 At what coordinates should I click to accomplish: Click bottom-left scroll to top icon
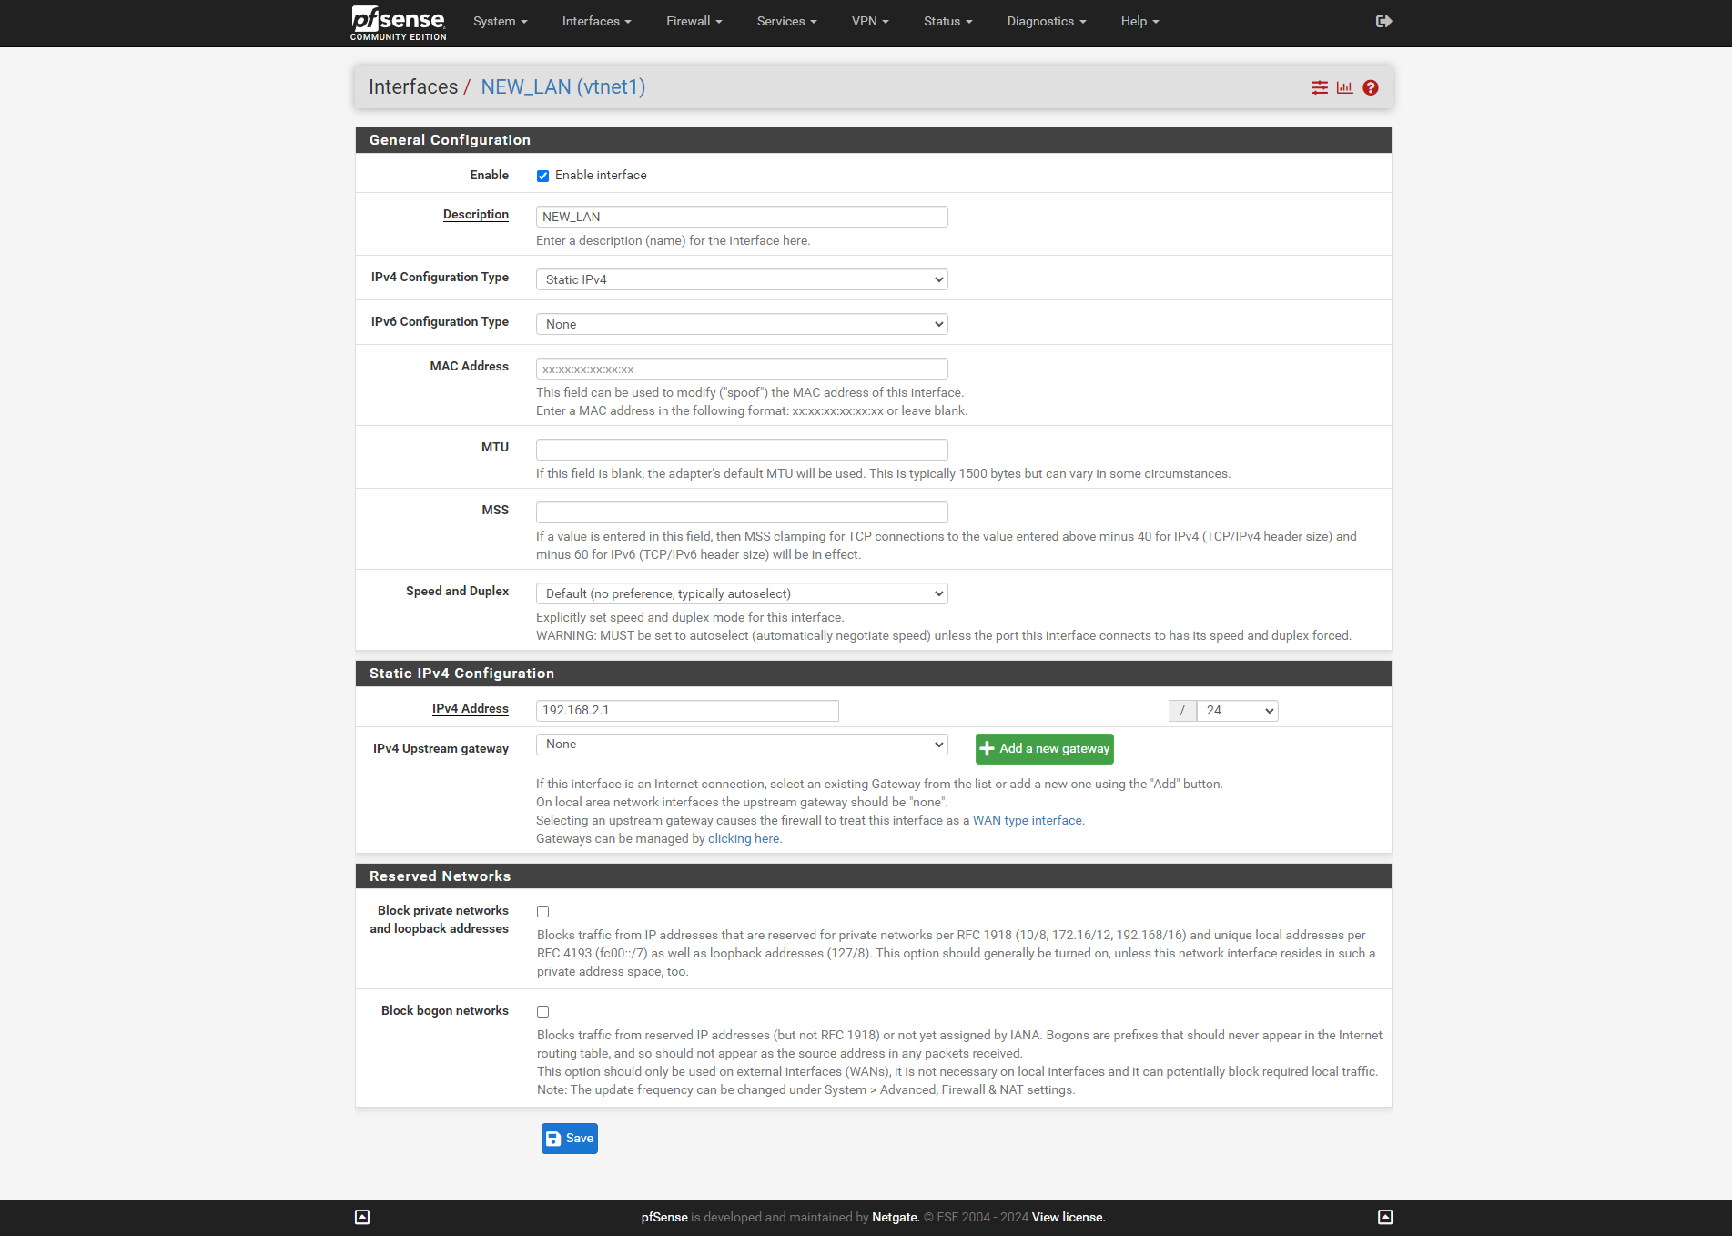362,1217
